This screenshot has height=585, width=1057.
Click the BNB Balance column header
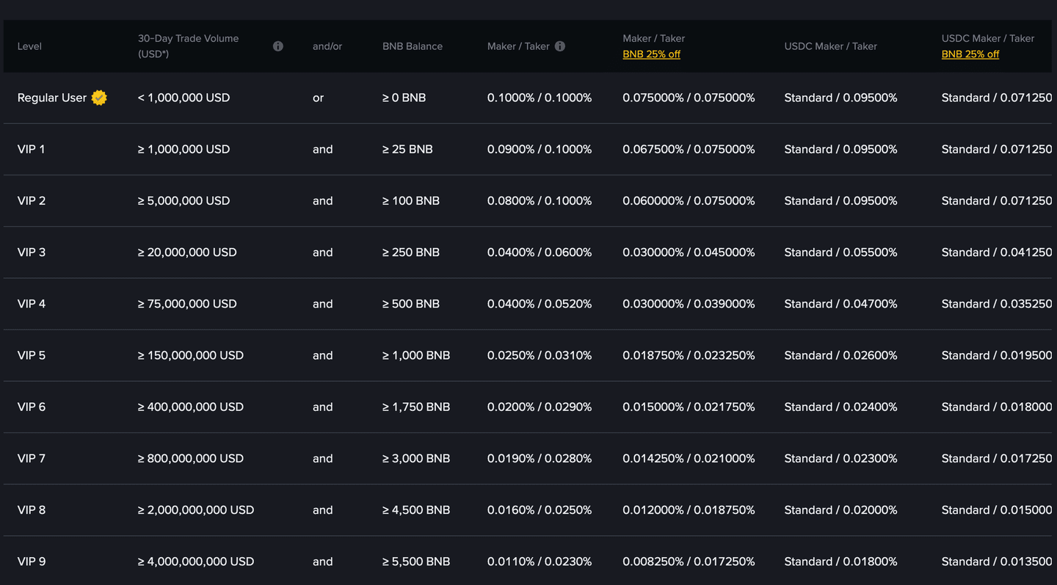pos(412,46)
